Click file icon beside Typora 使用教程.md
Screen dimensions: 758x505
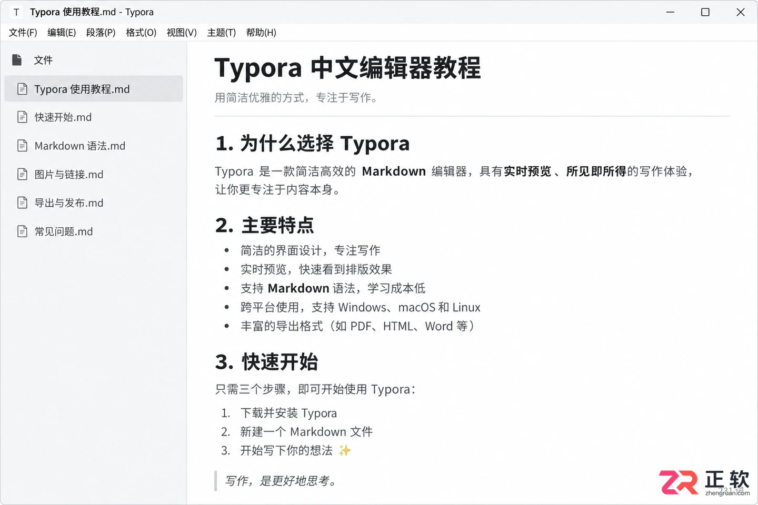tap(22, 89)
